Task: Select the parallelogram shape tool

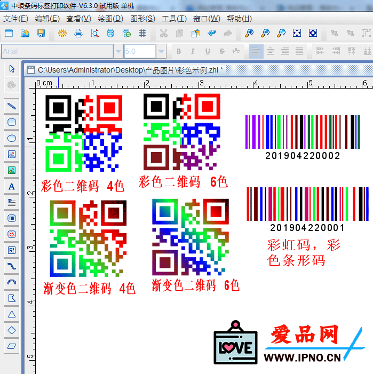Action: click(11, 346)
